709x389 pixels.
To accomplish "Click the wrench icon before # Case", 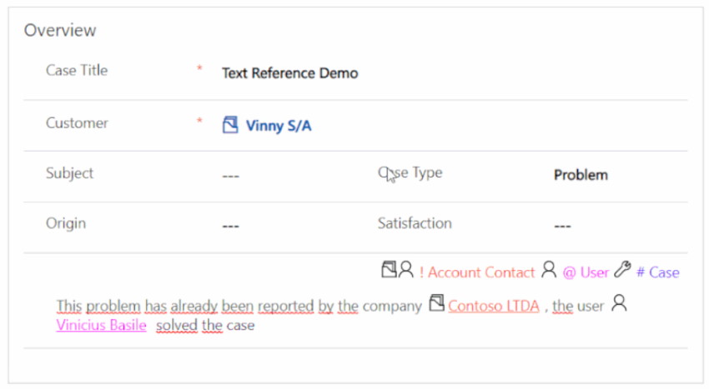I will coord(622,270).
